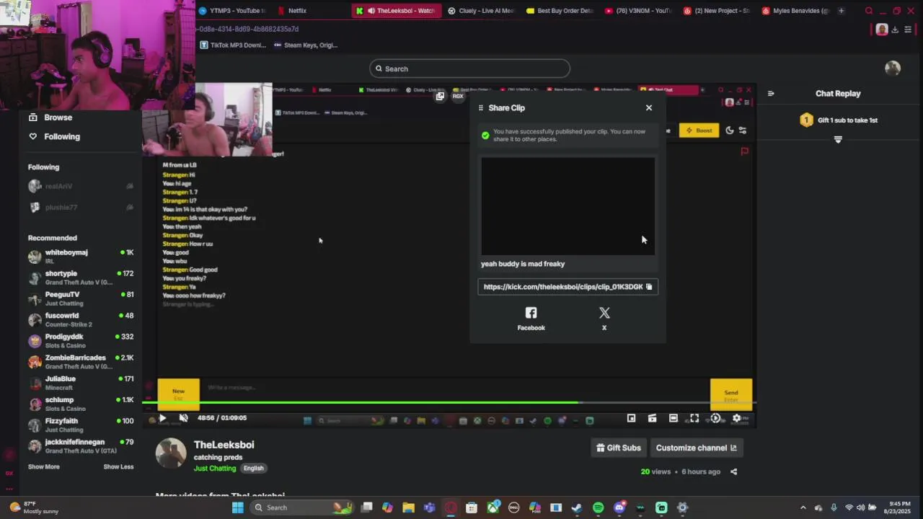Open Spotify from the taskbar
Image resolution: width=923 pixels, height=519 pixels.
tap(598, 507)
